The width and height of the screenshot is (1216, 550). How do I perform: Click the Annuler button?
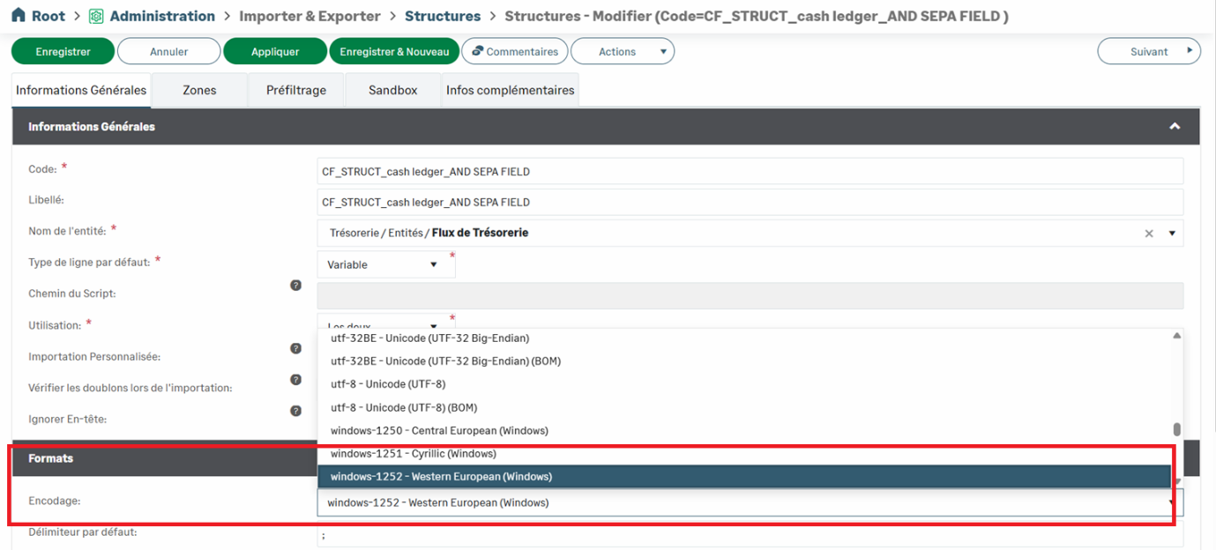click(168, 52)
